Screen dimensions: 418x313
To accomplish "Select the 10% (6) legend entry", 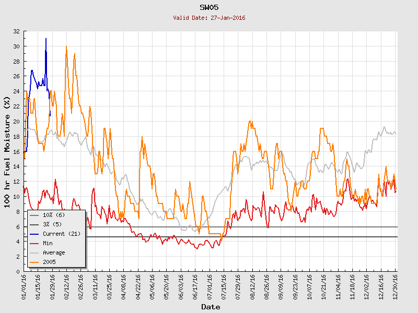I will coord(54,215).
